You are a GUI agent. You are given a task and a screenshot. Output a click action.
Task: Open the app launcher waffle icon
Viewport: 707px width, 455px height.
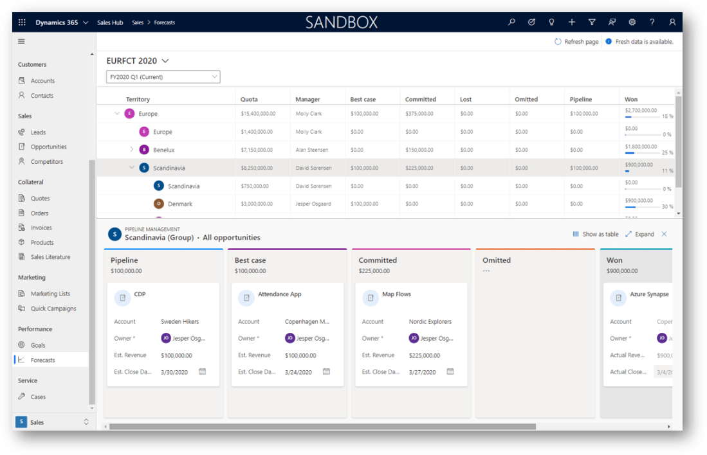tap(22, 22)
